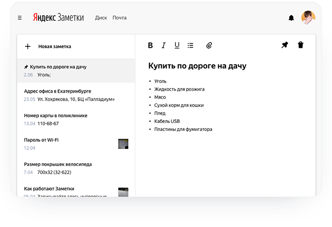Viewport: 332px width, 227px height.
Task: Open the hamburger menu
Action: click(20, 18)
